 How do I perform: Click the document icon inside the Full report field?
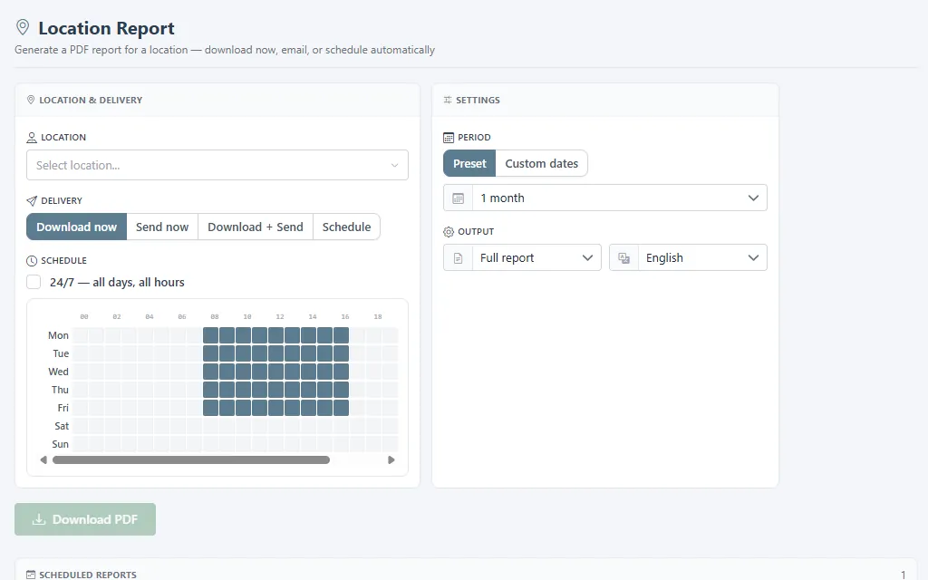coord(458,258)
